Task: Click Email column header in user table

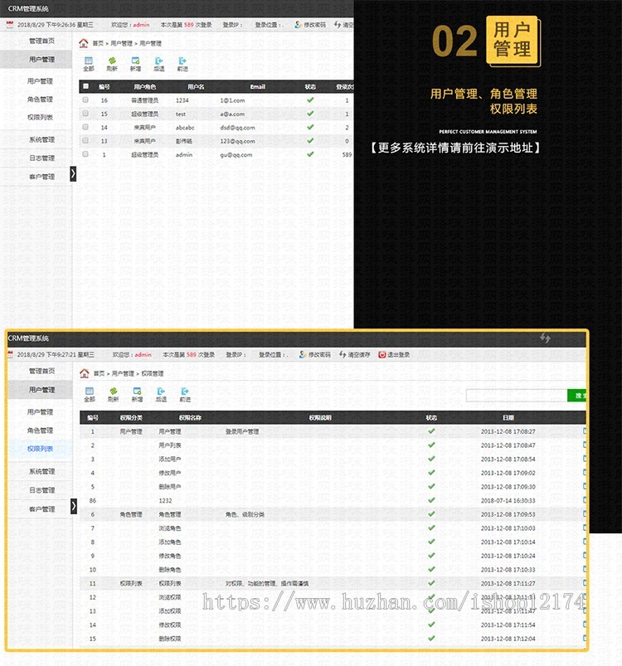Action: (257, 86)
